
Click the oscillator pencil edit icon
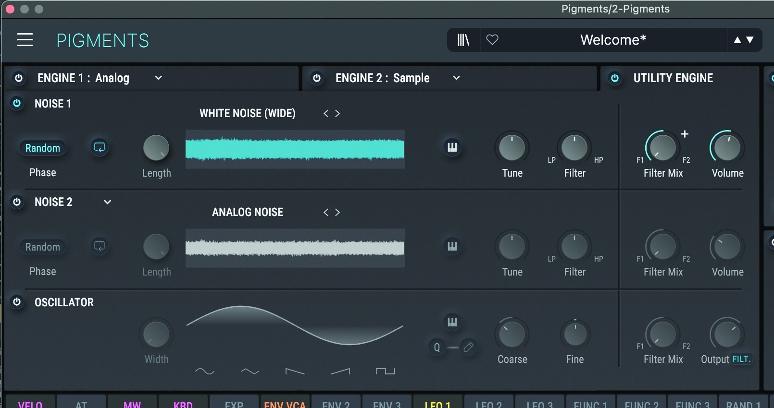coord(469,347)
